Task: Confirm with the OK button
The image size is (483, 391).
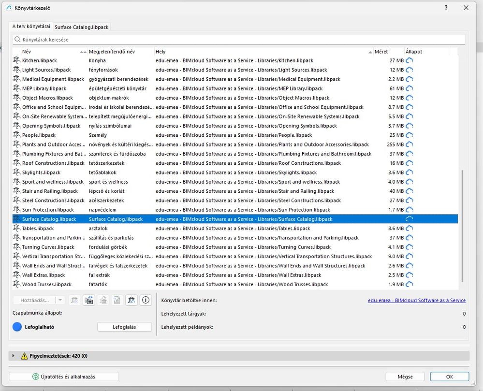Action: pyautogui.click(x=450, y=377)
